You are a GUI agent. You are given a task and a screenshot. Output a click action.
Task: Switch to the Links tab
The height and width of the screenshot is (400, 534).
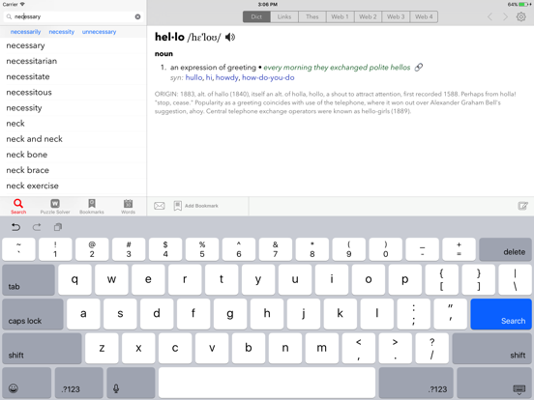click(x=284, y=16)
